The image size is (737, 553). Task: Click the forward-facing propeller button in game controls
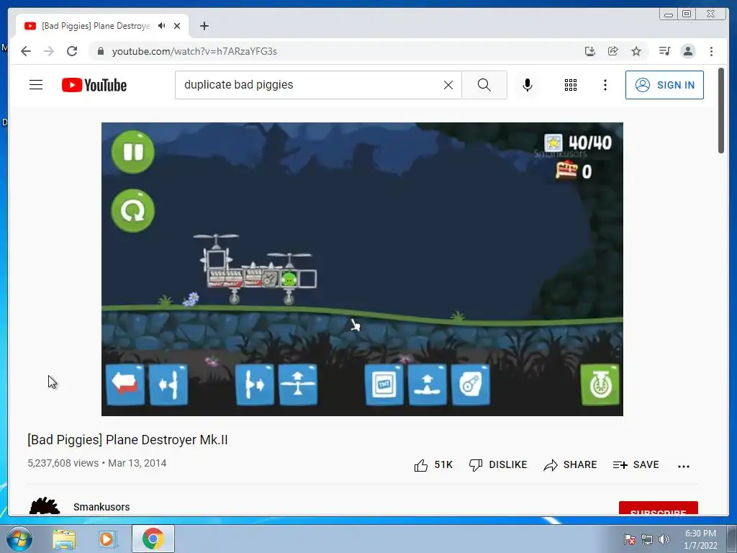[255, 385]
